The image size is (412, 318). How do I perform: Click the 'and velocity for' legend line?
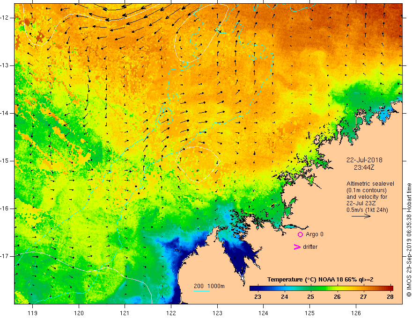[x=367, y=197]
